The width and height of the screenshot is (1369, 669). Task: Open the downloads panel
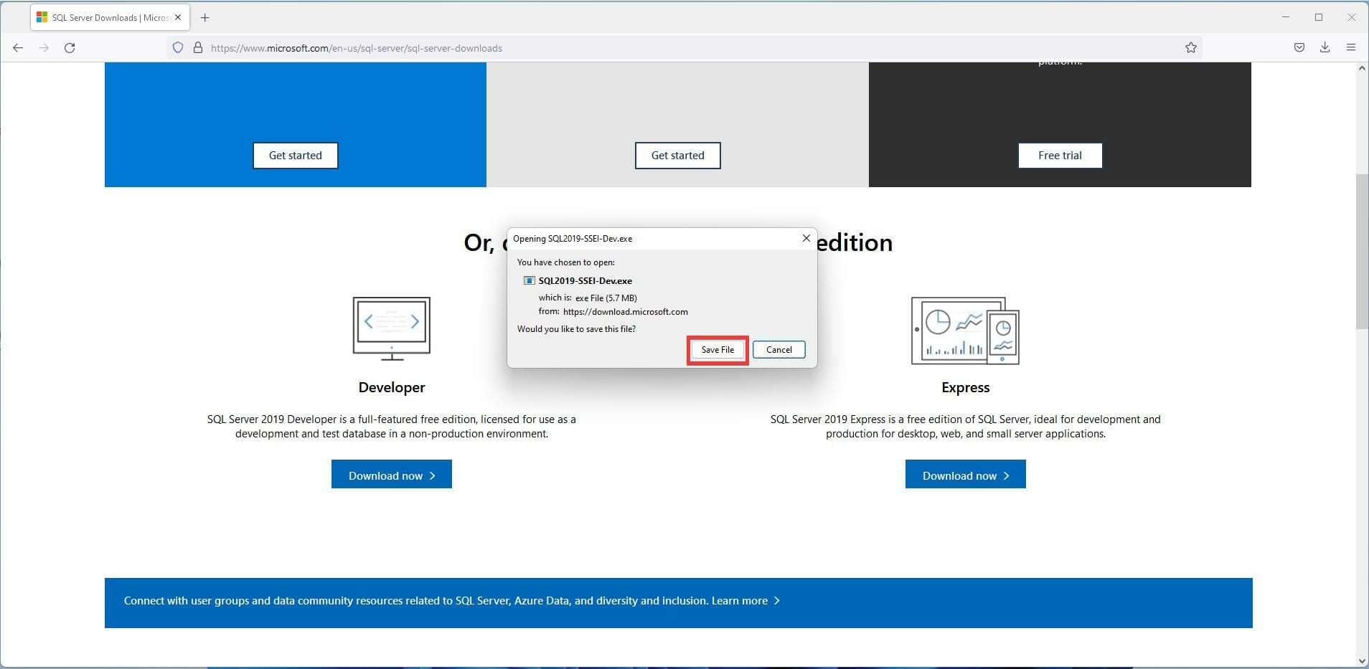click(x=1325, y=47)
